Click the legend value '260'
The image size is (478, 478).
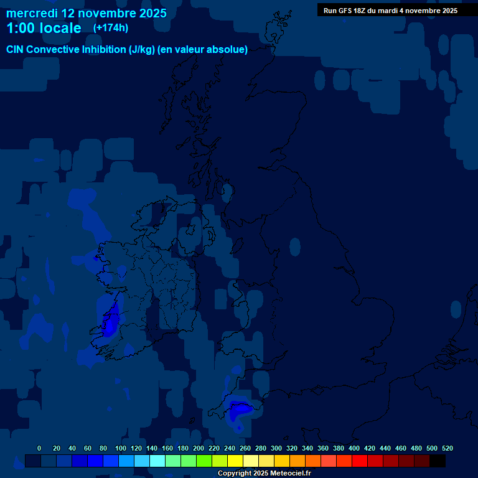(x=245, y=448)
